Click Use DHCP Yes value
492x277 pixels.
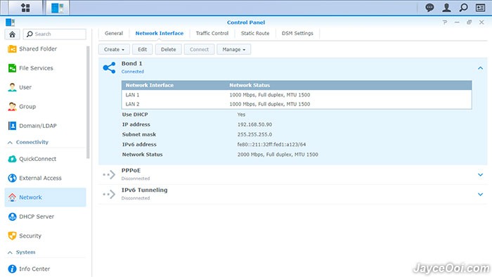[x=241, y=115]
